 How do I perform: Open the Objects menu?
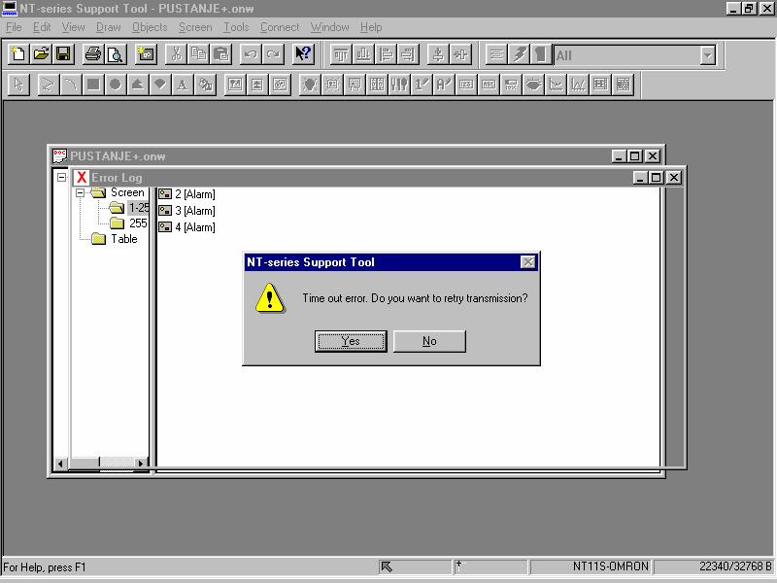pyautogui.click(x=150, y=27)
